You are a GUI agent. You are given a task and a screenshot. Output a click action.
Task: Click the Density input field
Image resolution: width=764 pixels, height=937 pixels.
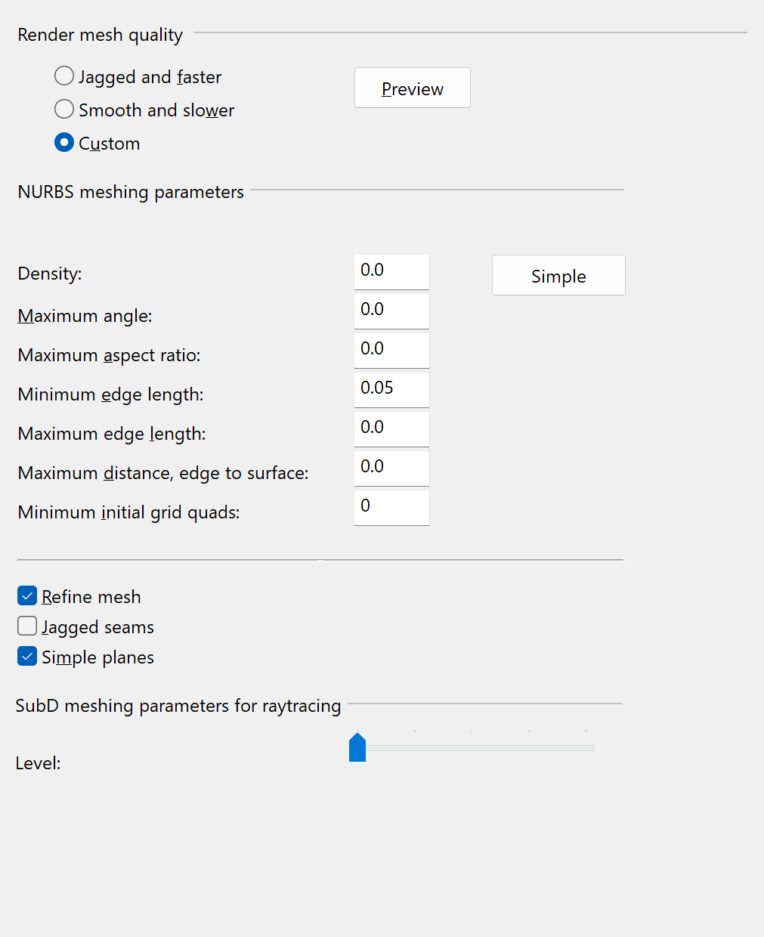tap(391, 271)
